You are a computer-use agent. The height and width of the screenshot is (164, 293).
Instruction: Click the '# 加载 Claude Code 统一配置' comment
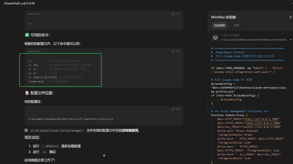(x=231, y=80)
